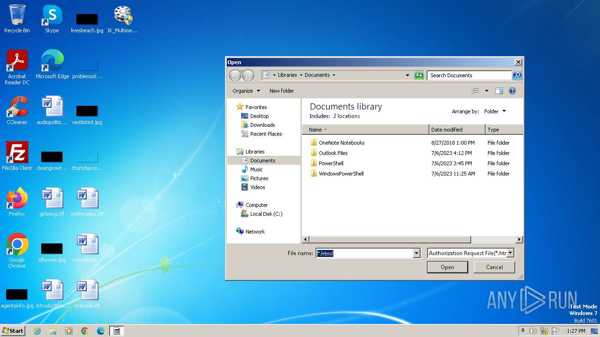Open the Recycle Bin desktop icon
The width and height of the screenshot is (600, 337).
coord(17,19)
